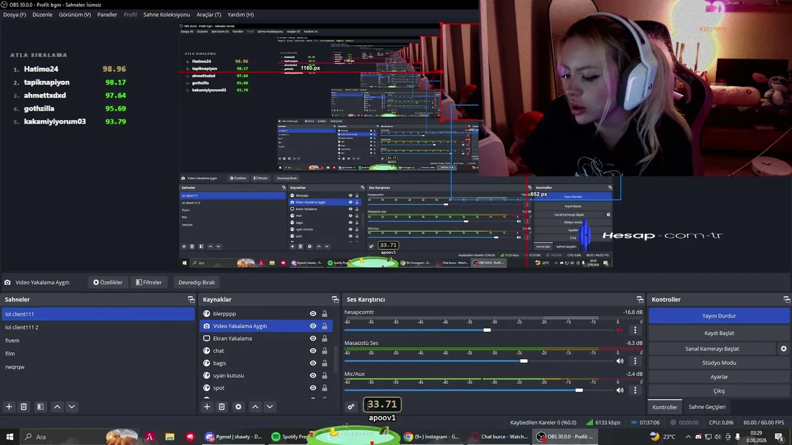
Task: Open virtual camera settings gear
Action: pos(783,349)
